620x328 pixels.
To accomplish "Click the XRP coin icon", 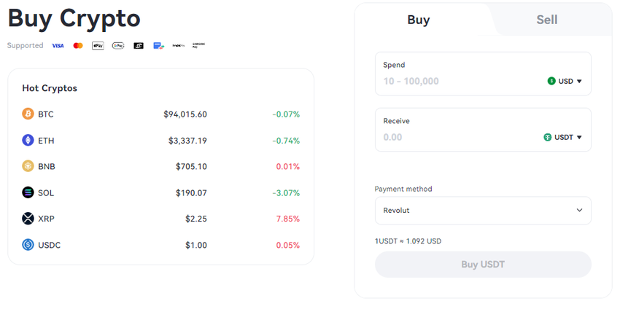I will point(28,219).
